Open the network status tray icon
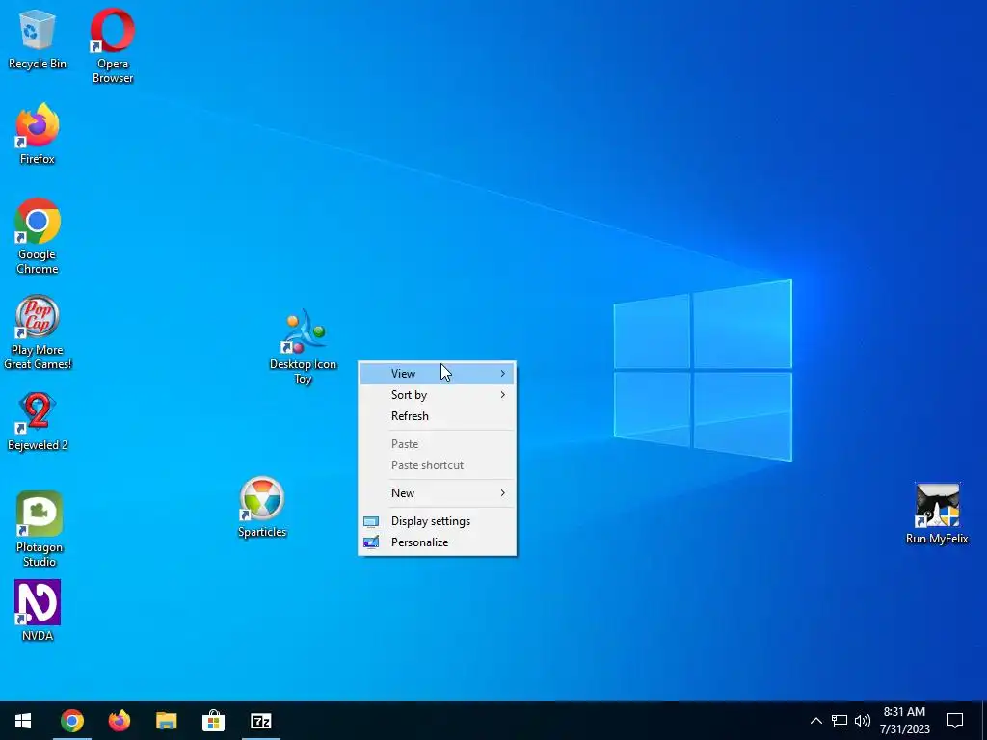This screenshot has width=987, height=740. pyautogui.click(x=840, y=721)
